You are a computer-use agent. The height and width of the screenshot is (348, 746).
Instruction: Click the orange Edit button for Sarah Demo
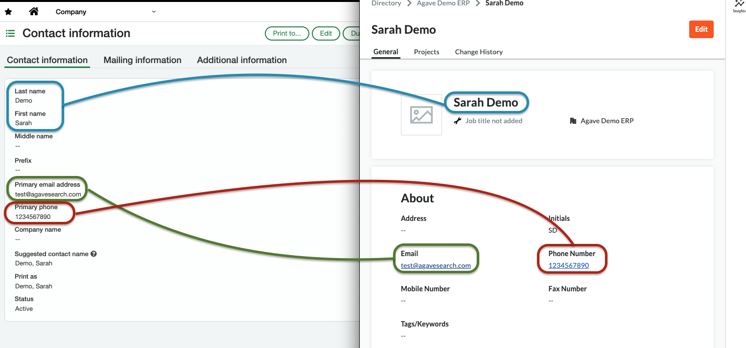[x=701, y=29]
